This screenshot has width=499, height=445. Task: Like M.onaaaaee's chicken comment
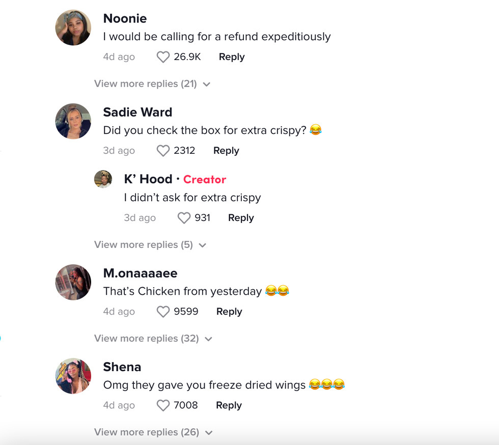[x=163, y=311]
